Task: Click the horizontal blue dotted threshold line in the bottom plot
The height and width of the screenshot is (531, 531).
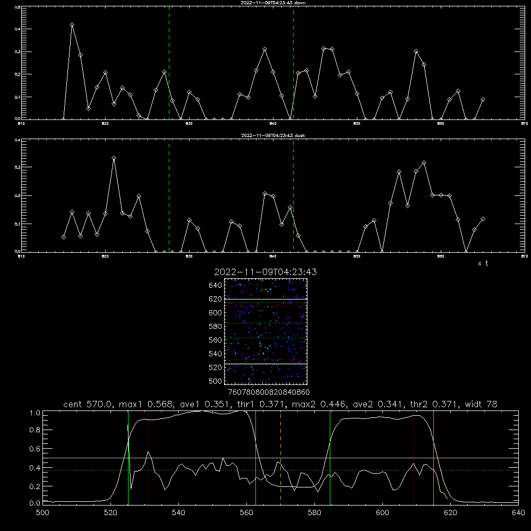Action: tap(280, 470)
